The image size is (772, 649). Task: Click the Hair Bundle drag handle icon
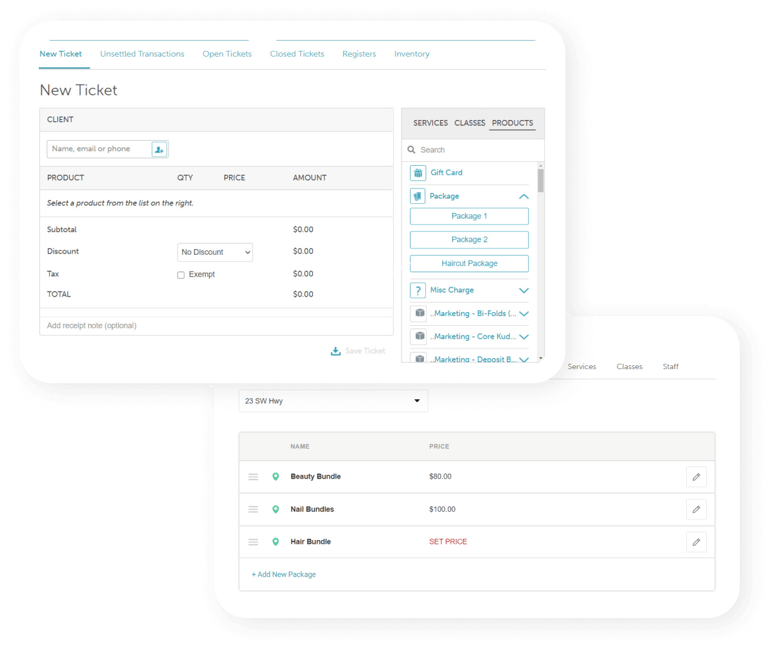click(x=253, y=542)
